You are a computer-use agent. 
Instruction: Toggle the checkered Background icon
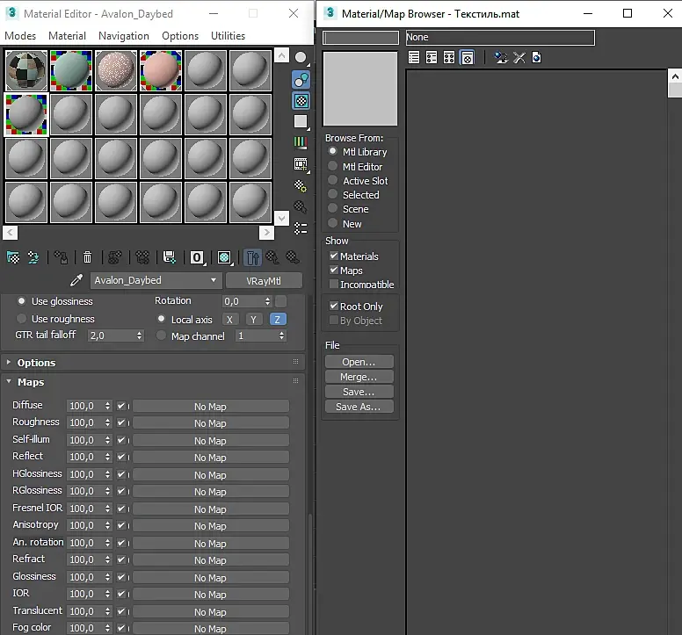coord(301,101)
